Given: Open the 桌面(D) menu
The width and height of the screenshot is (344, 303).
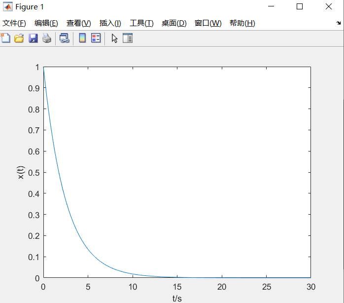Looking at the screenshot, I should (174, 23).
